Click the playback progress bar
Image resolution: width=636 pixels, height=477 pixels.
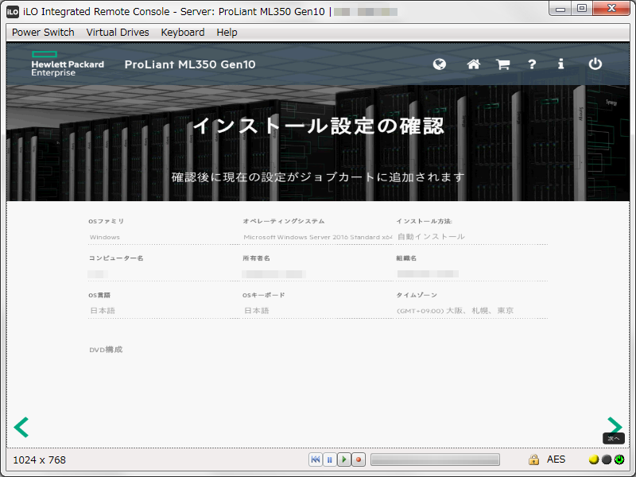tap(435, 460)
